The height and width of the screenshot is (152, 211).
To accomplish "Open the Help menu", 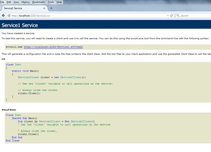I will coord(59,2).
